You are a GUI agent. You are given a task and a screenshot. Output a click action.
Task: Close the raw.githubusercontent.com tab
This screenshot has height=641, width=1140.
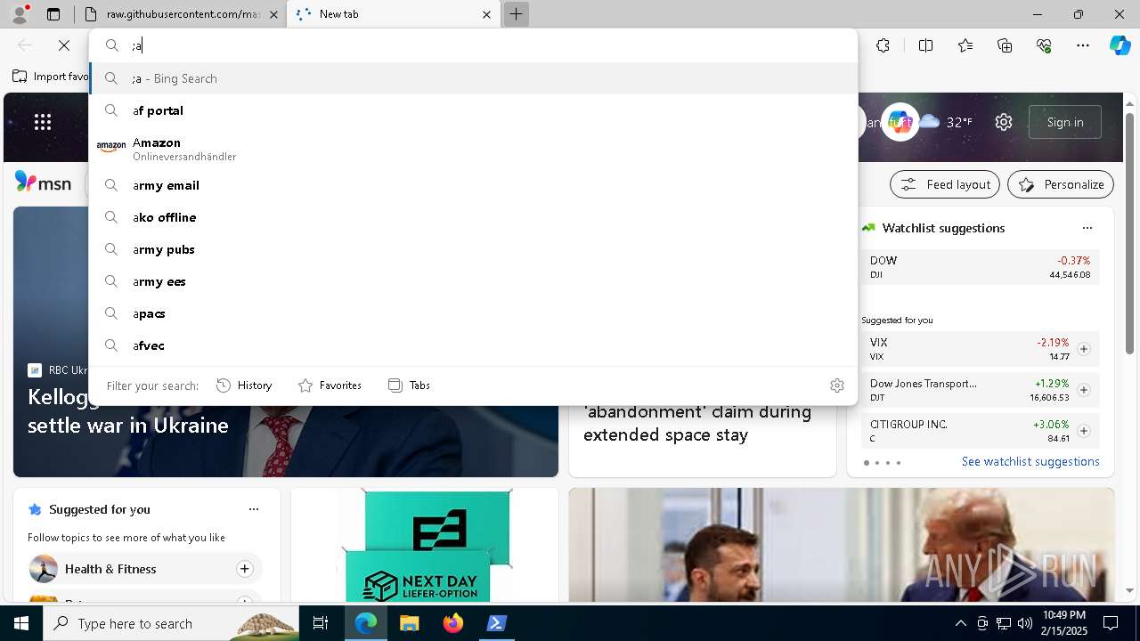(x=273, y=14)
